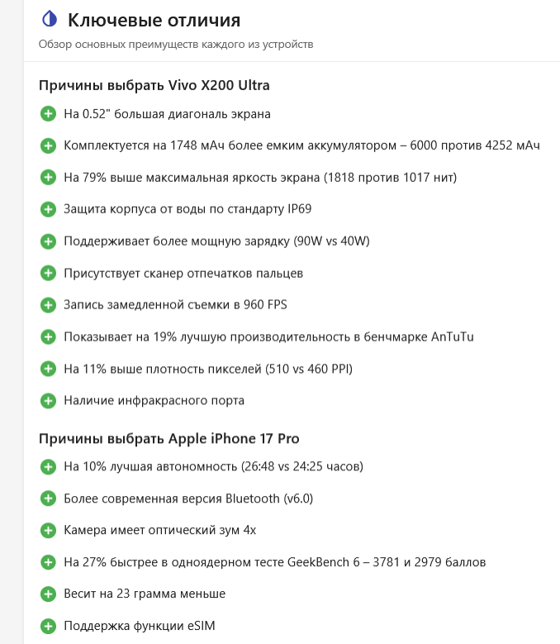560x644 pixels.
Task: Click the 'Ключевые отличия' heading text
Action: click(154, 20)
